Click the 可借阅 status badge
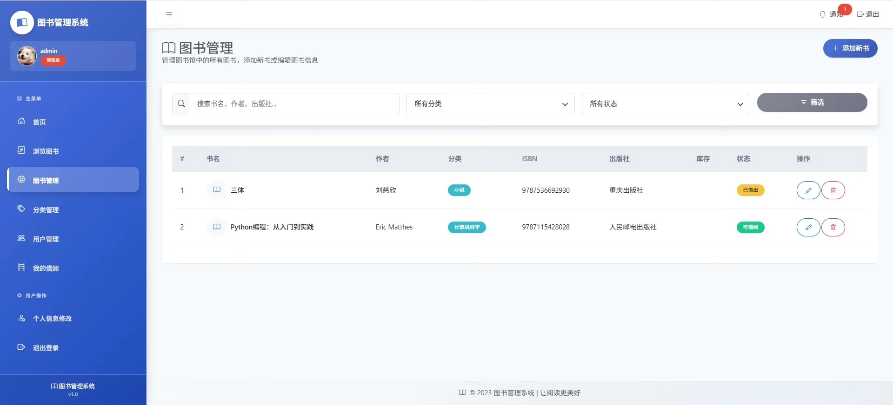Screen dimensions: 893x405 (x=750, y=227)
